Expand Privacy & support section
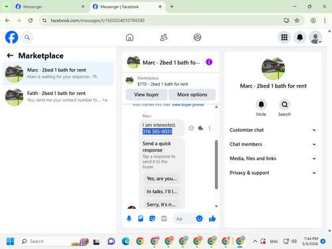Viewport: 332px width, 249px height. click(x=273, y=173)
